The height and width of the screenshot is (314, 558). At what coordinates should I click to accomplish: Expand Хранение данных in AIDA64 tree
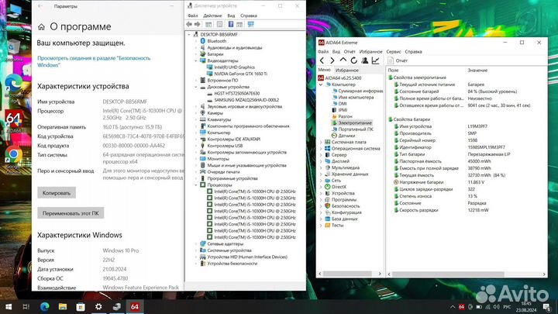[x=321, y=174]
